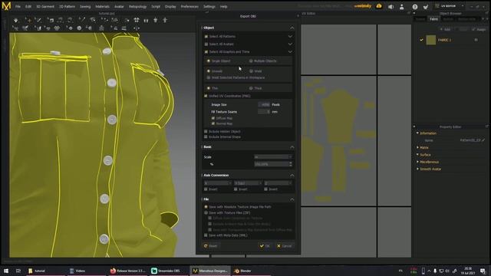Open the Release Version browser window in taskbar
Image resolution: width=491 pixels, height=276 pixels.
128,271
